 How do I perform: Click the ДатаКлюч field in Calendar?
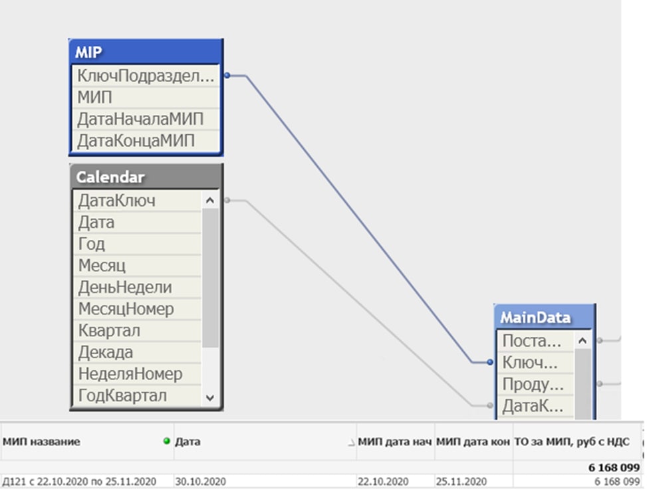(x=138, y=201)
